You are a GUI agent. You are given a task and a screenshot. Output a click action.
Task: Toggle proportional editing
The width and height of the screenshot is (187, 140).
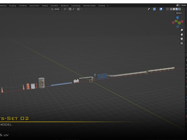(x=78, y=9)
